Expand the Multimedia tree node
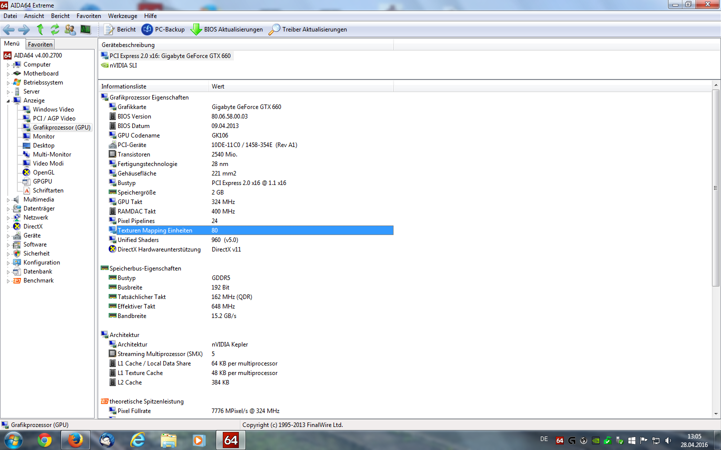721x450 pixels. pyautogui.click(x=8, y=200)
